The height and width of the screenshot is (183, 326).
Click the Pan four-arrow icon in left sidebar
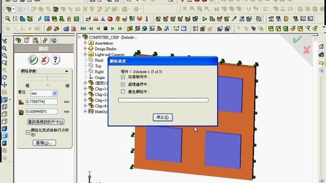(5, 85)
